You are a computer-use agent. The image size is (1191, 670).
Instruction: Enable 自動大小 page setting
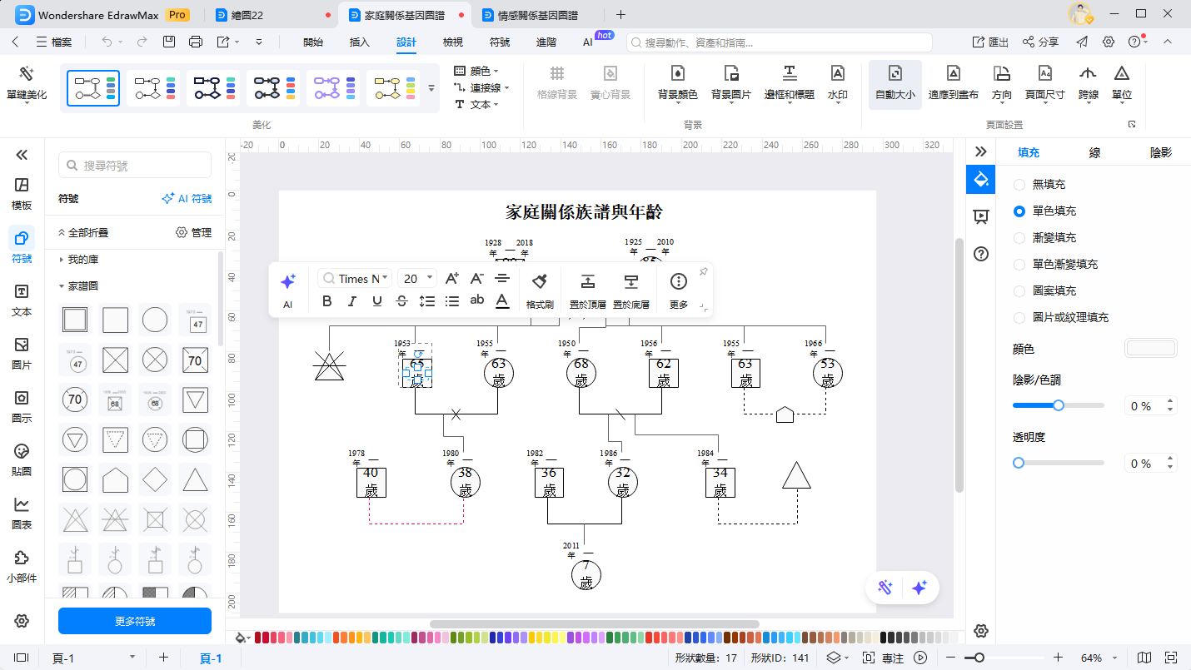pos(894,83)
